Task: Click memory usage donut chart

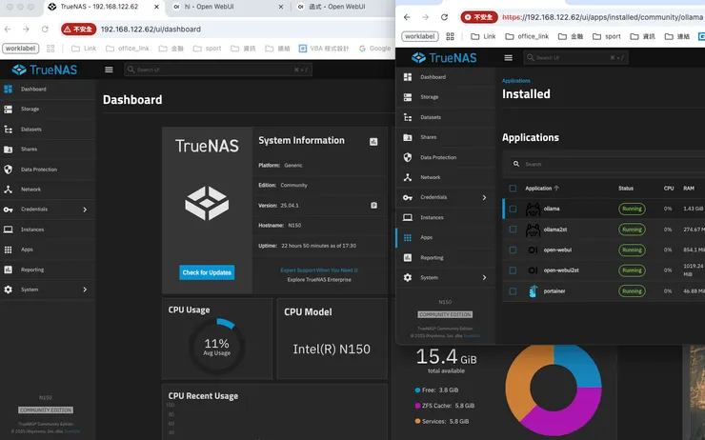Action: click(554, 388)
